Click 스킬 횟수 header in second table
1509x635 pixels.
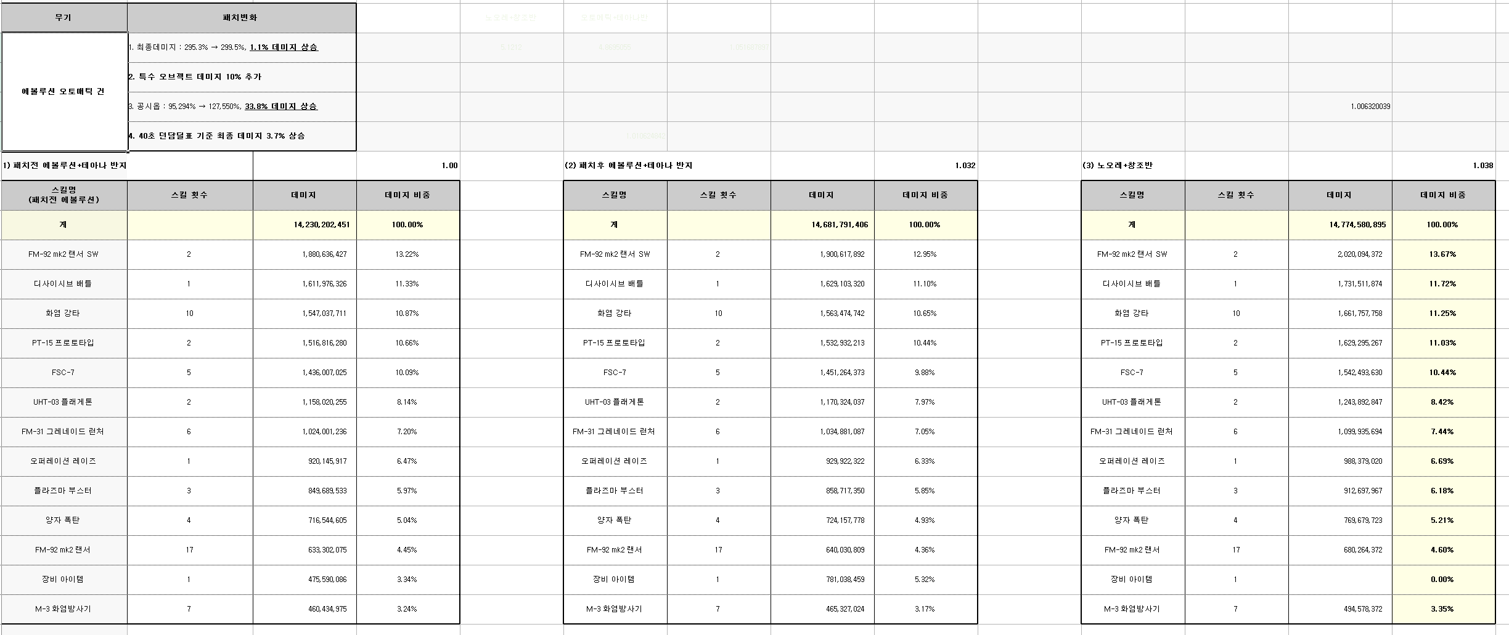719,195
